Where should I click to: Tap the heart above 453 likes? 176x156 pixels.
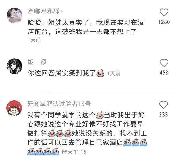pos(164,63)
